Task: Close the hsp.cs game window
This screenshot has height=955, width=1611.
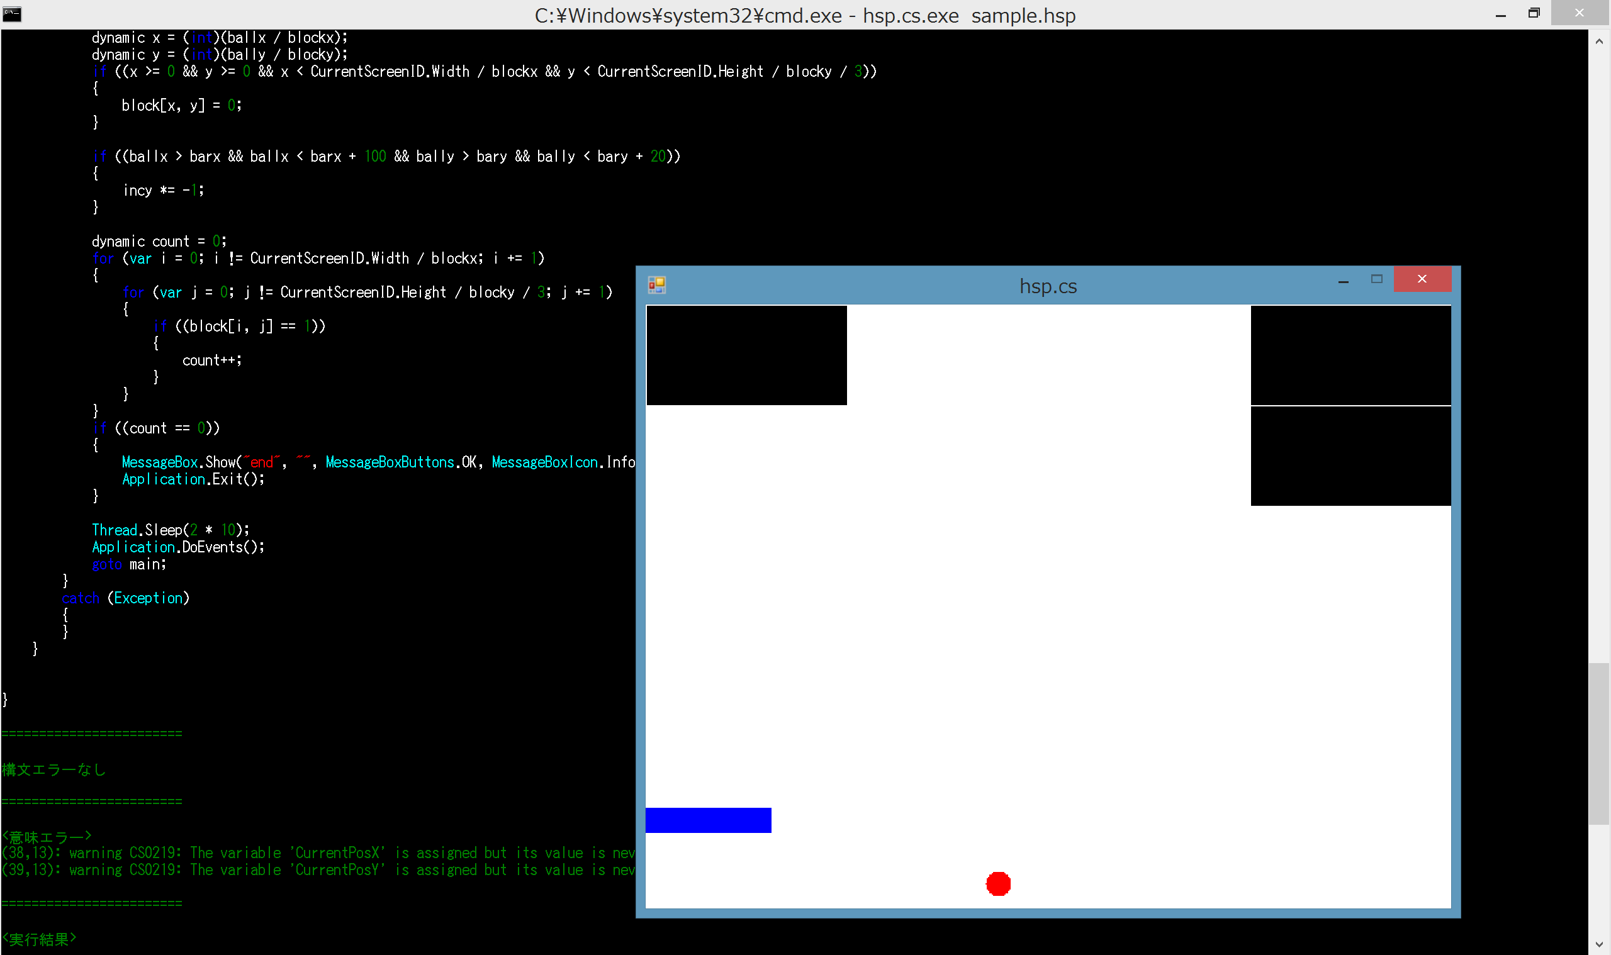Action: point(1422,279)
